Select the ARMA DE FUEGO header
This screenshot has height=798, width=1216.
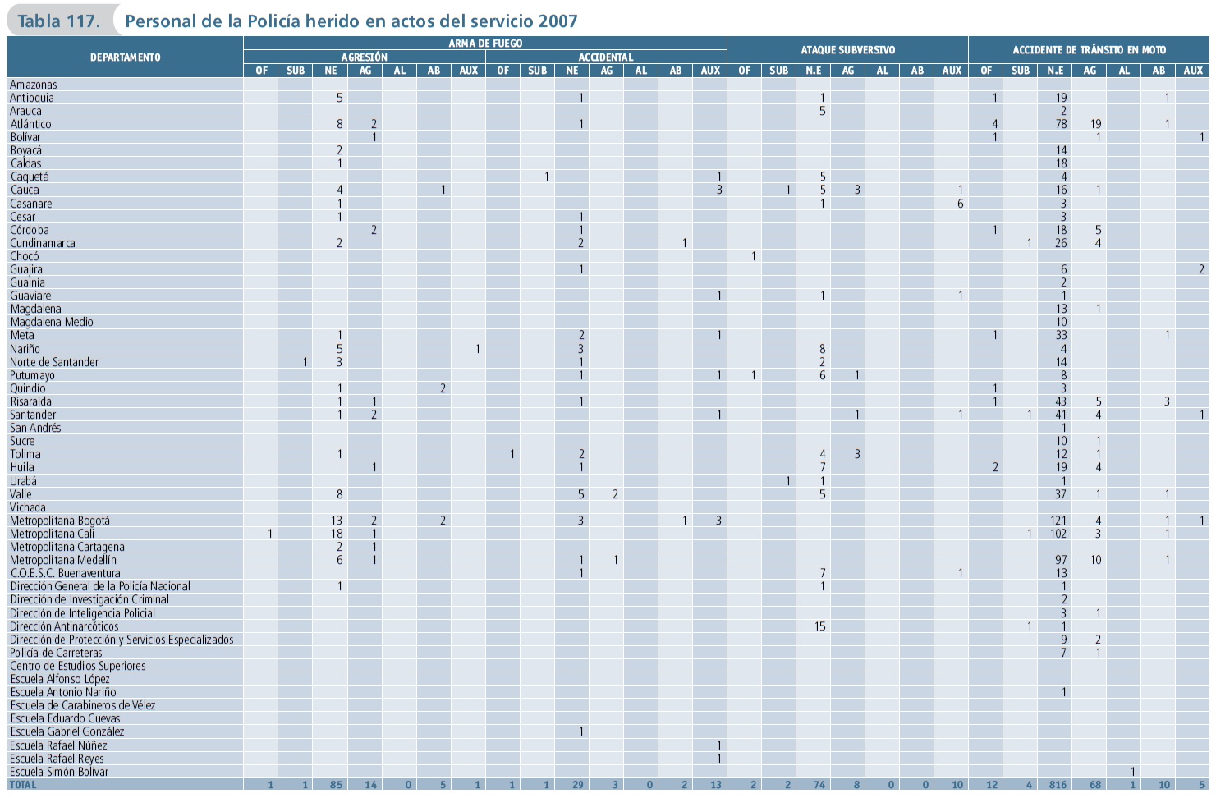[x=484, y=44]
